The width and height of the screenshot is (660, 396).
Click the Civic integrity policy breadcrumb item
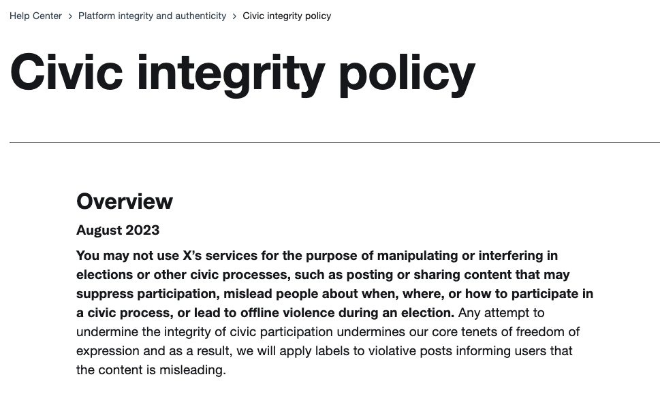287,16
